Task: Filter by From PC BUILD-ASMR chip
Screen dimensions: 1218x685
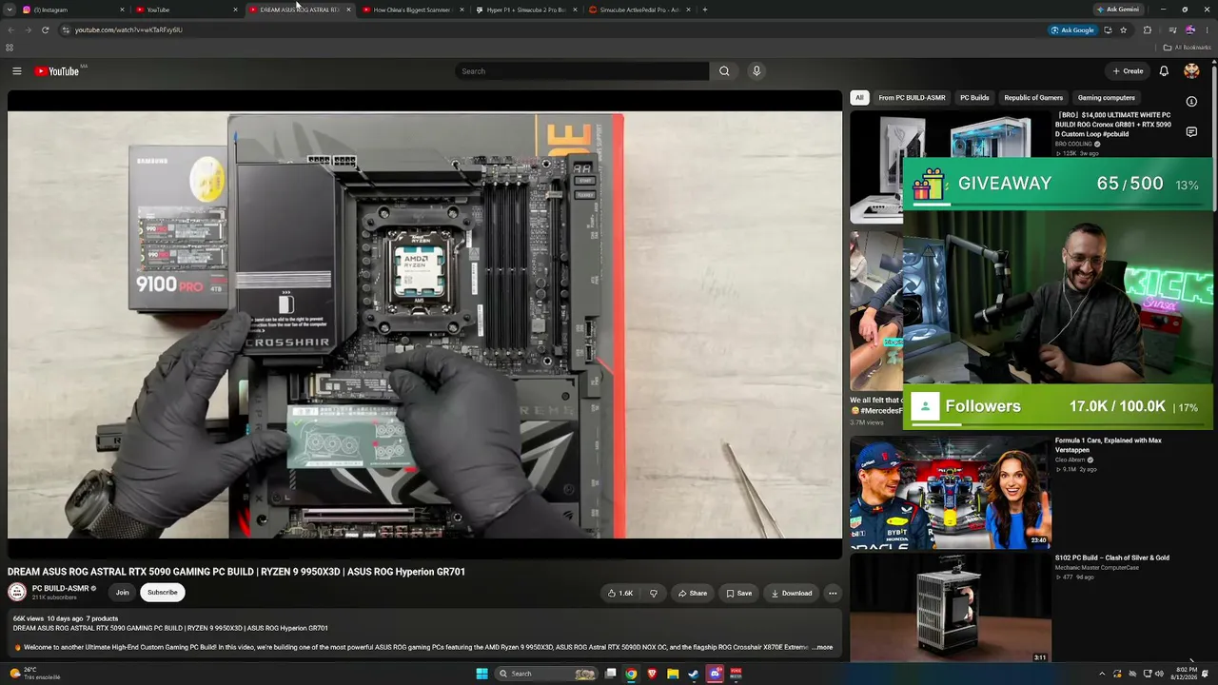Action: pyautogui.click(x=912, y=98)
